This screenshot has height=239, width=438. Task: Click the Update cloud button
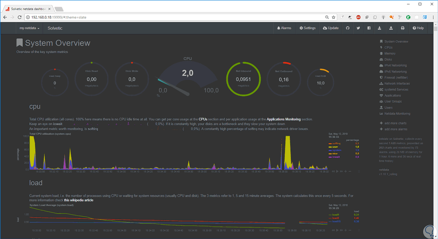click(331, 28)
